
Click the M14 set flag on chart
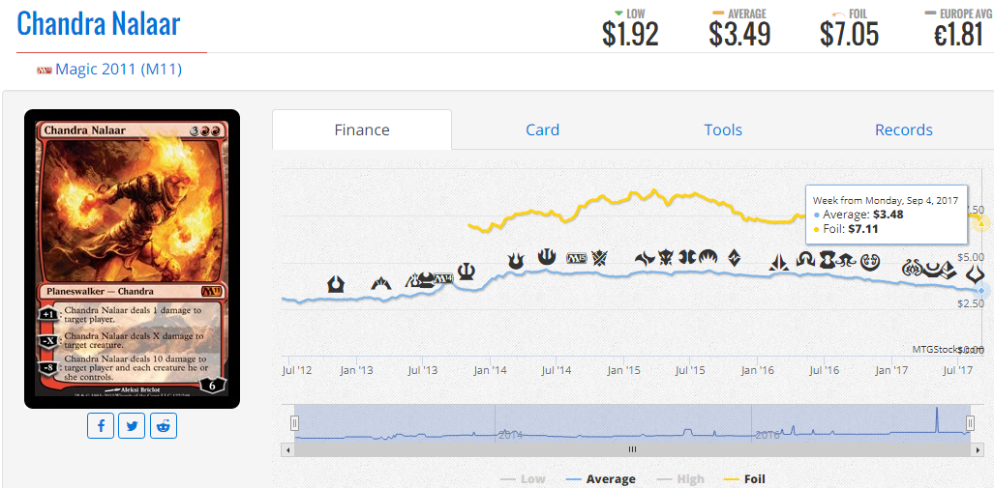point(445,277)
